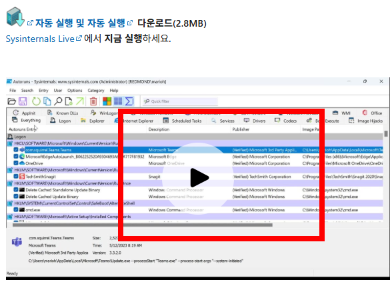Open the Entry menu
The width and height of the screenshot is (390, 296).
click(x=43, y=90)
